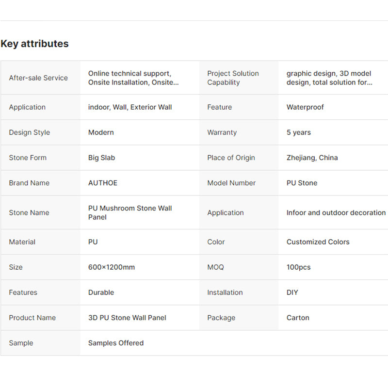This screenshot has height=388, width=388.
Task: Select the 'PU Mushroom Stone Wall Panel' text
Action: click(x=130, y=212)
